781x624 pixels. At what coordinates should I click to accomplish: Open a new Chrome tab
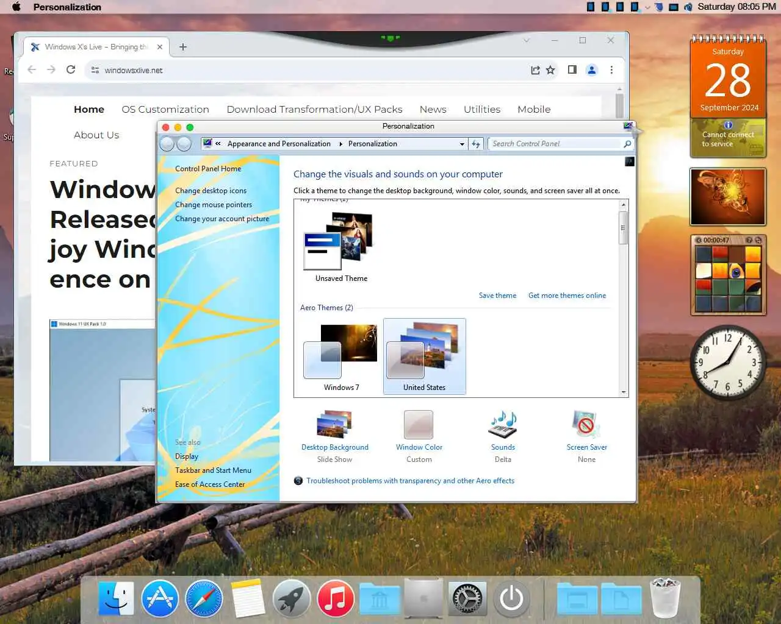click(x=183, y=47)
